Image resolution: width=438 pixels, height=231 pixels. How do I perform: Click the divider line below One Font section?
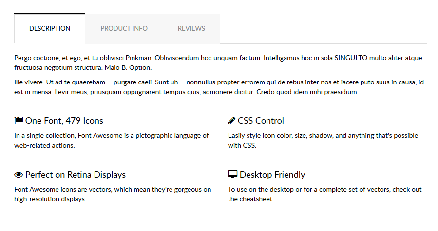114,160
